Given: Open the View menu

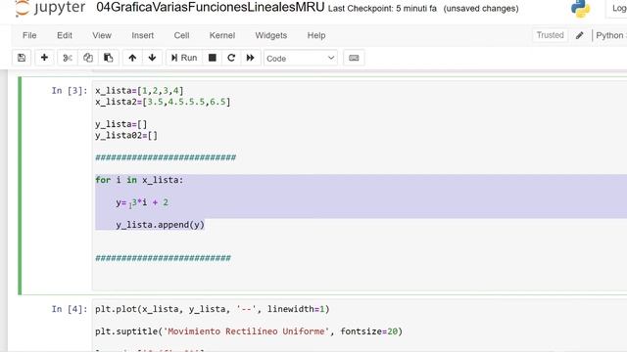Looking at the screenshot, I should click(x=102, y=35).
